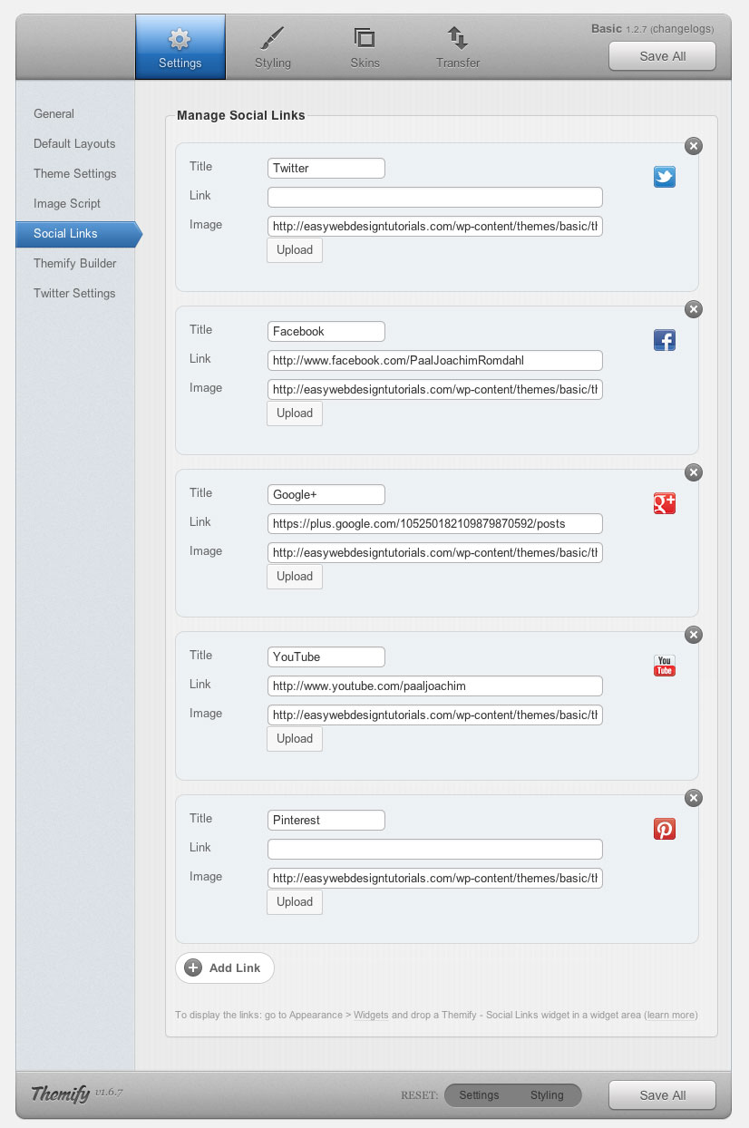This screenshot has width=749, height=1128.
Task: Open the Widgets link in the footer note
Action: click(x=371, y=1015)
